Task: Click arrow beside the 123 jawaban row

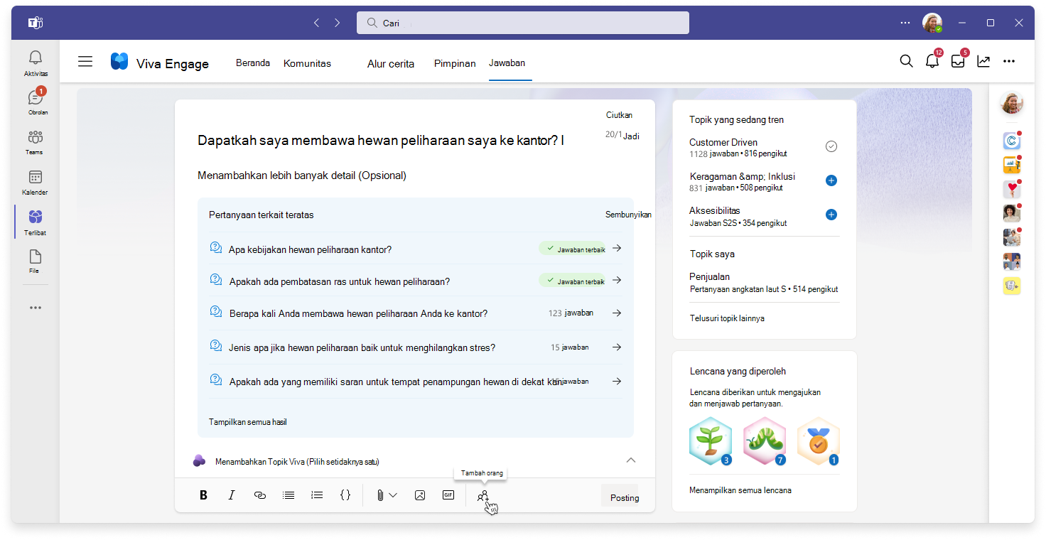Action: [x=617, y=313]
